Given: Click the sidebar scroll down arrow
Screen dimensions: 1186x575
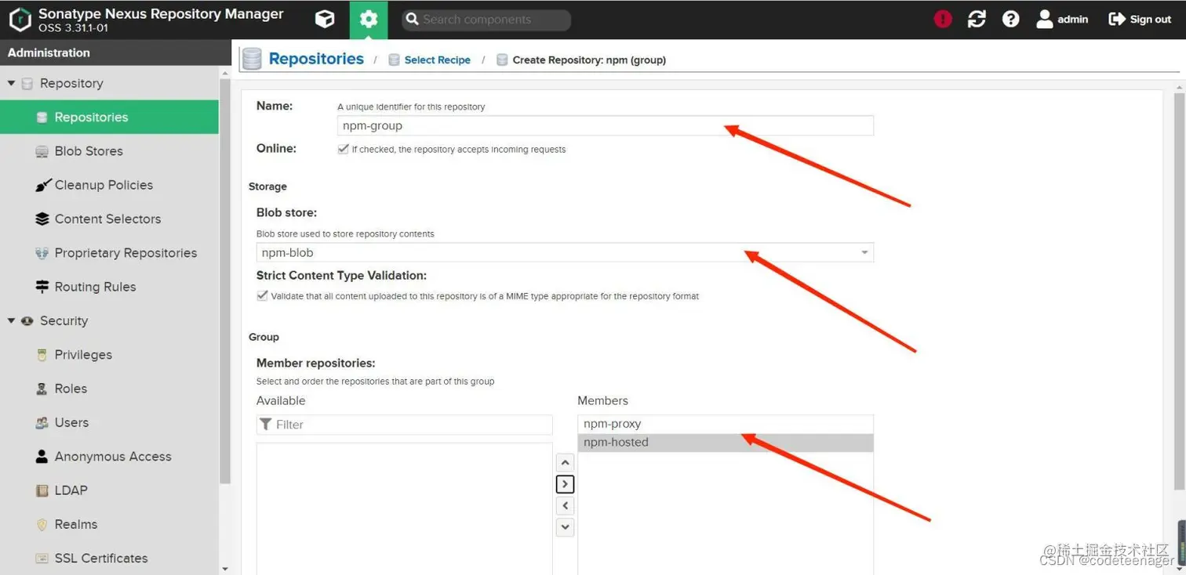Looking at the screenshot, I should (x=225, y=570).
